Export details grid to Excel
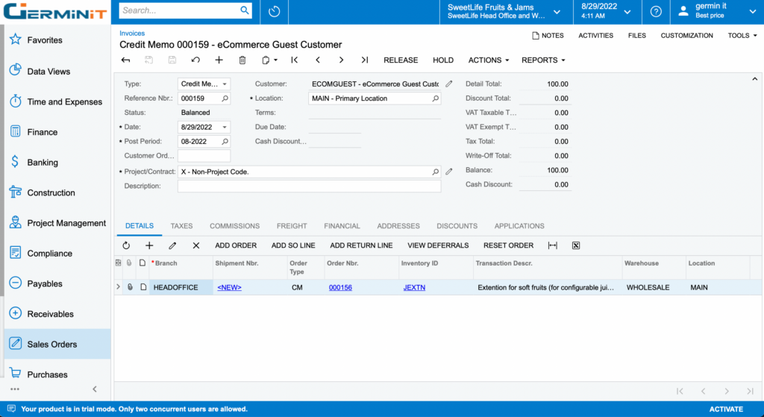This screenshot has height=417, width=764. pos(576,245)
